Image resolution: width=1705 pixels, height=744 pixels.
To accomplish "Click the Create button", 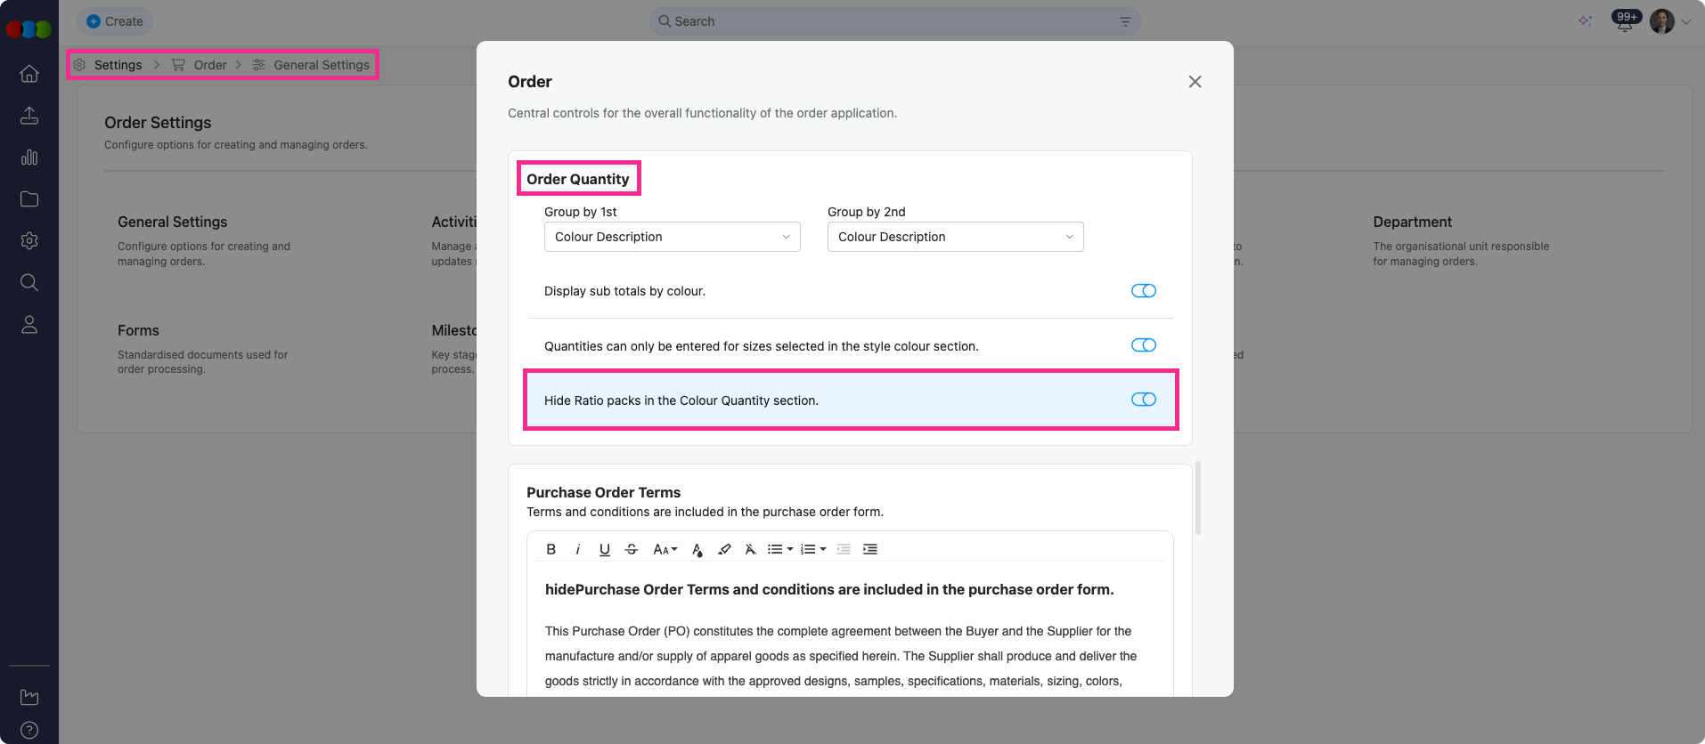I will (x=115, y=21).
